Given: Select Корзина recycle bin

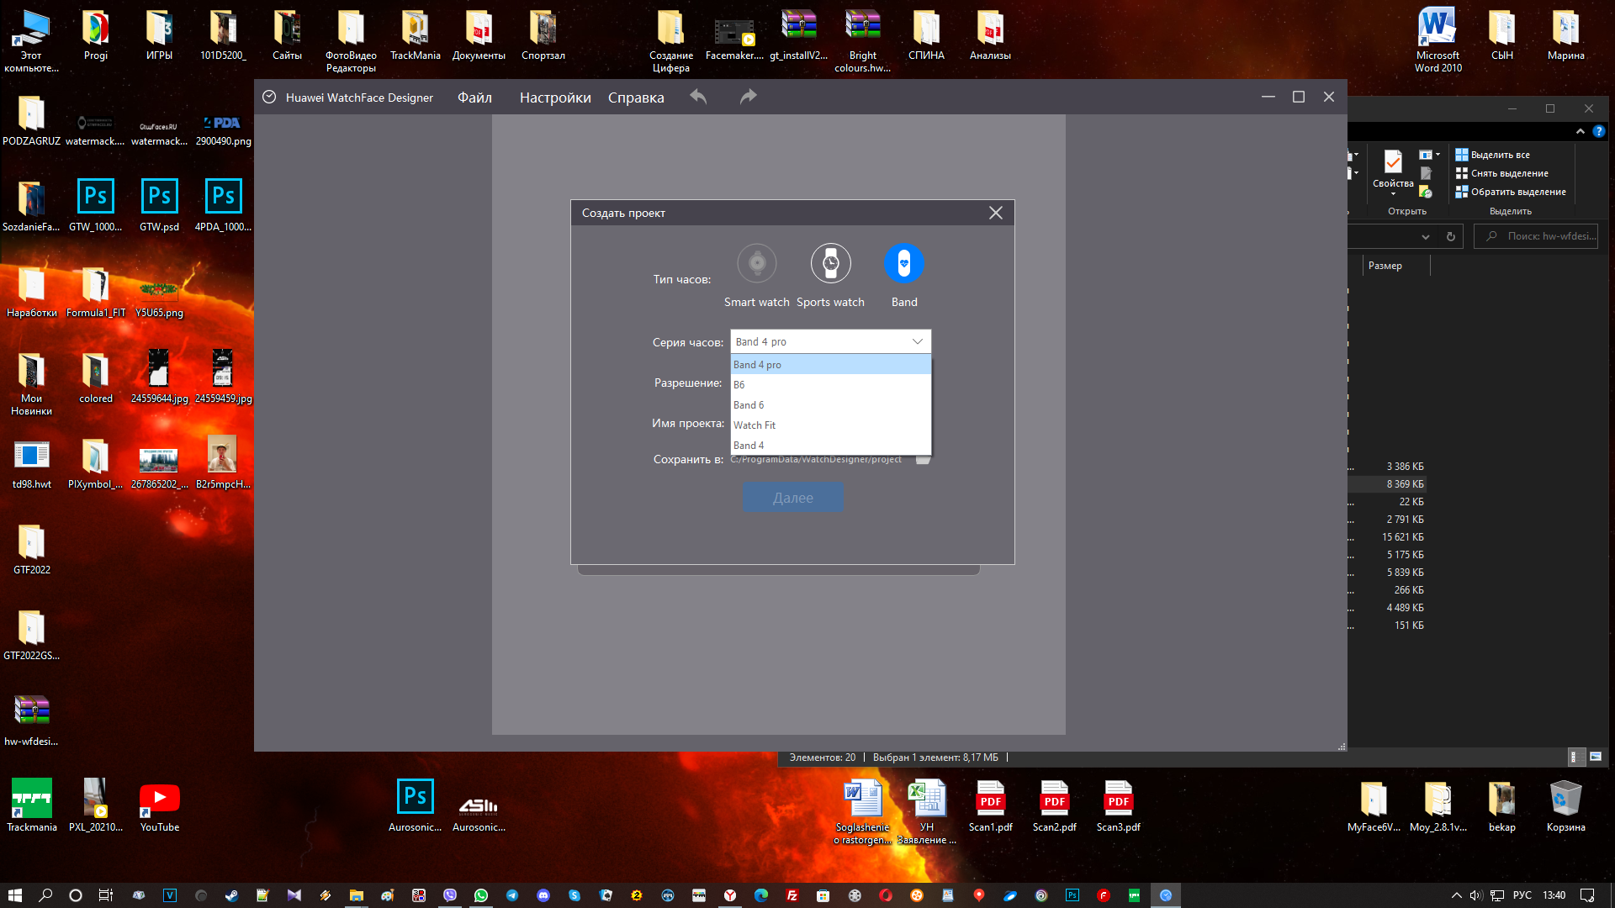Looking at the screenshot, I should coord(1565,805).
